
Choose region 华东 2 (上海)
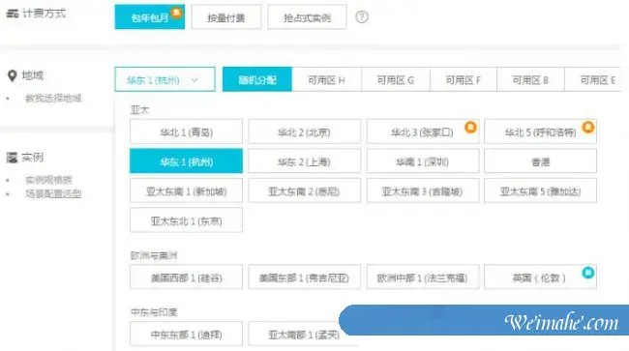304,161
